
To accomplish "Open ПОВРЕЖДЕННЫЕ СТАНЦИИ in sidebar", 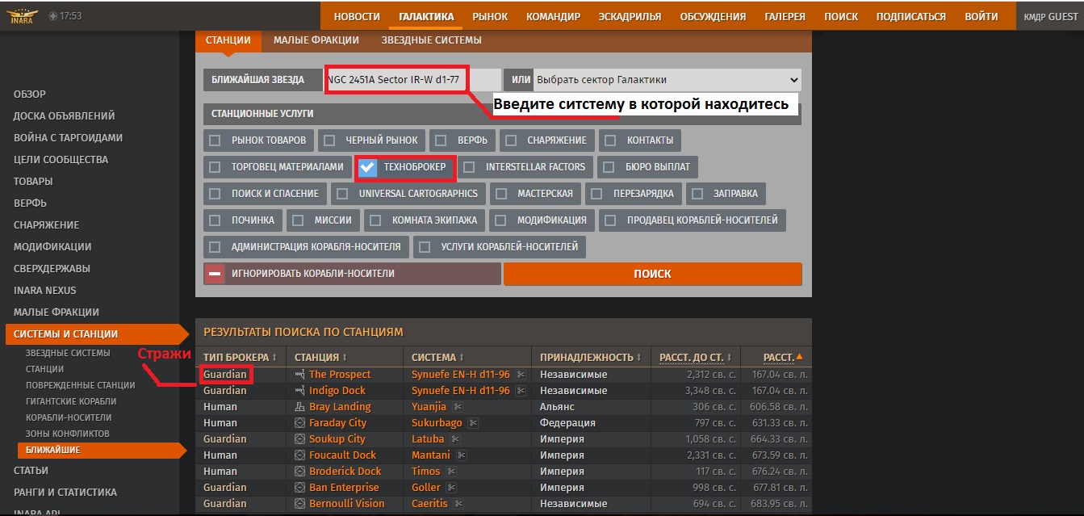I will [81, 385].
